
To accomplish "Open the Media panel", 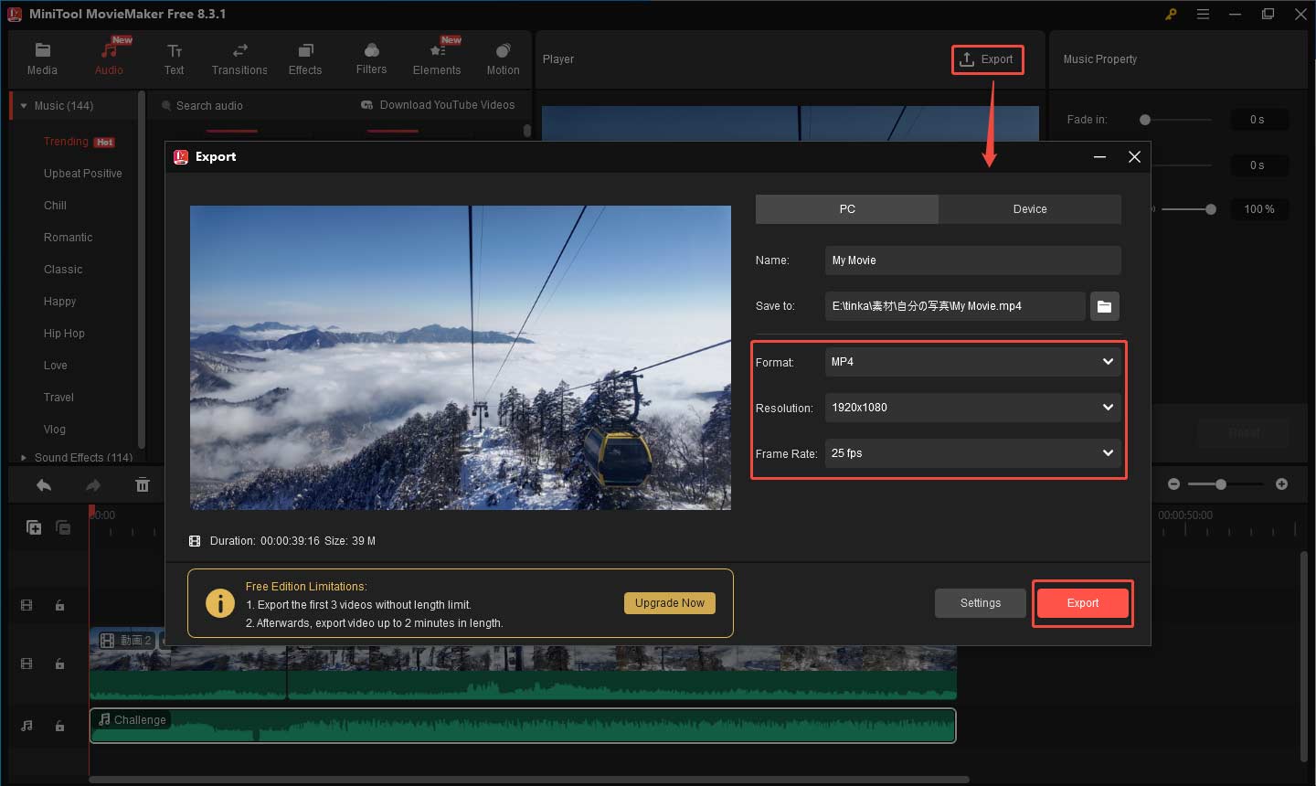I will (x=42, y=57).
